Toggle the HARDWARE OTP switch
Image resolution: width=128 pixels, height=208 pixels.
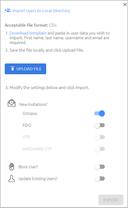[x=100, y=149]
